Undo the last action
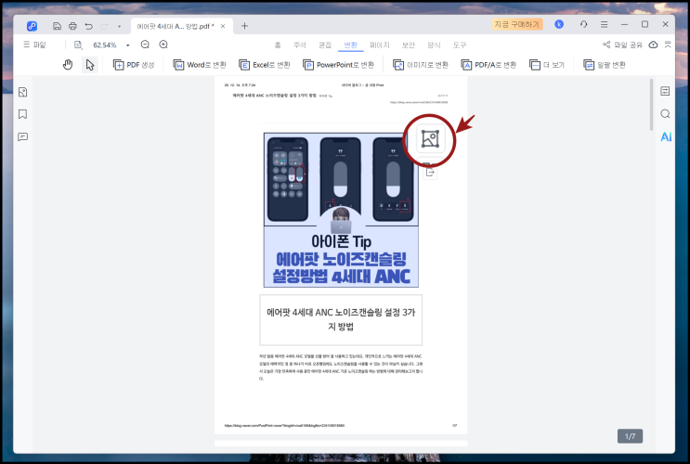Image resolution: width=690 pixels, height=464 pixels. pos(88,26)
